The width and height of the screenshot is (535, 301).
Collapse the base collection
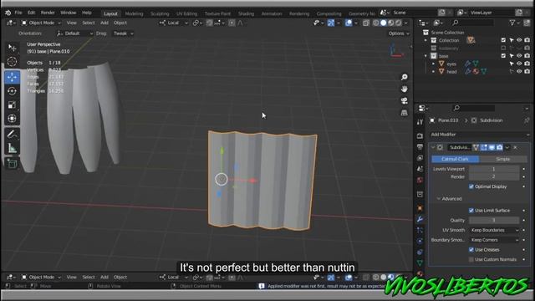425,56
